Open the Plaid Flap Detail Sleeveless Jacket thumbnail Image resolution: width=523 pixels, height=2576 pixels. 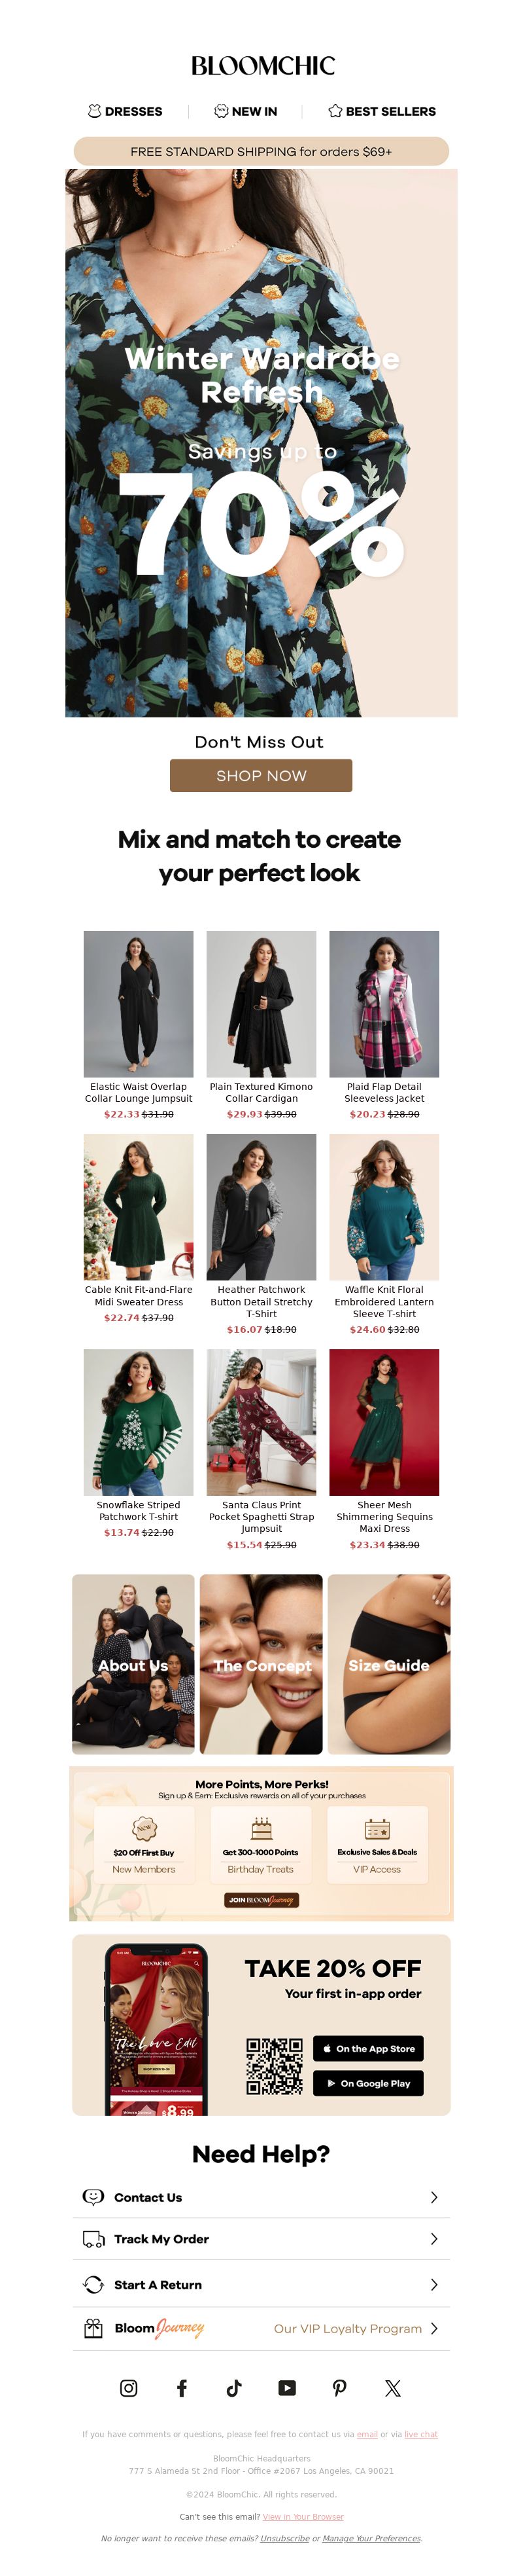point(383,1003)
